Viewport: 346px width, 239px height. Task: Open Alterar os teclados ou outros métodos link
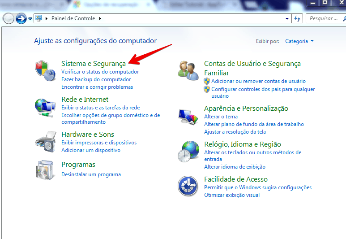252,156
